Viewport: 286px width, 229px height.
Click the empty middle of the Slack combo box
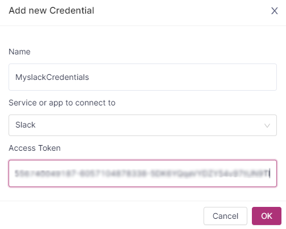pyautogui.click(x=148, y=125)
